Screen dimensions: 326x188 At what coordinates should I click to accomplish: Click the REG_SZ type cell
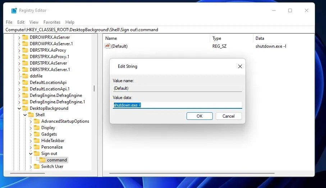pos(219,46)
